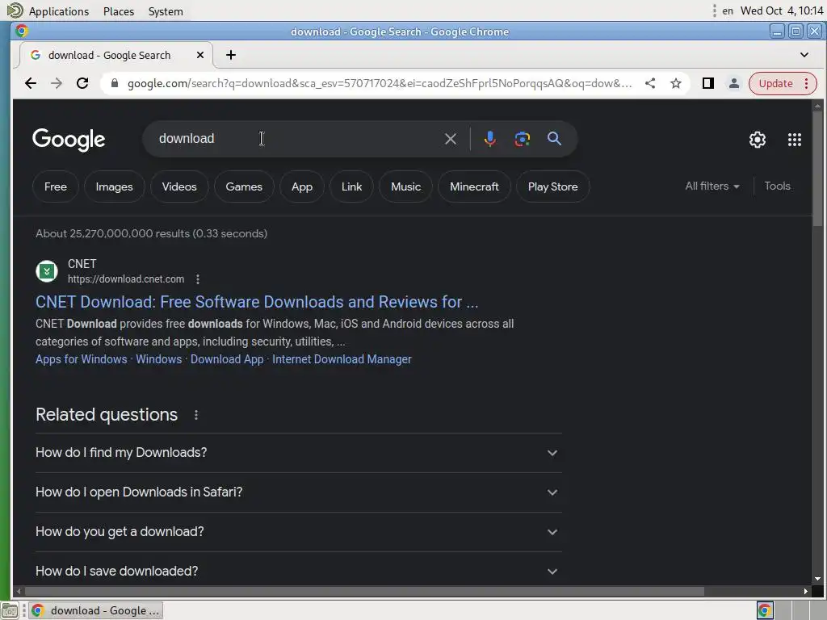
Task: Click the CNET favicon in the result
Action: pyautogui.click(x=46, y=271)
